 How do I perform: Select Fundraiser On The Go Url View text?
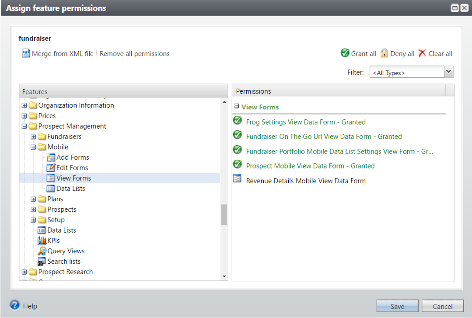pos(324,136)
